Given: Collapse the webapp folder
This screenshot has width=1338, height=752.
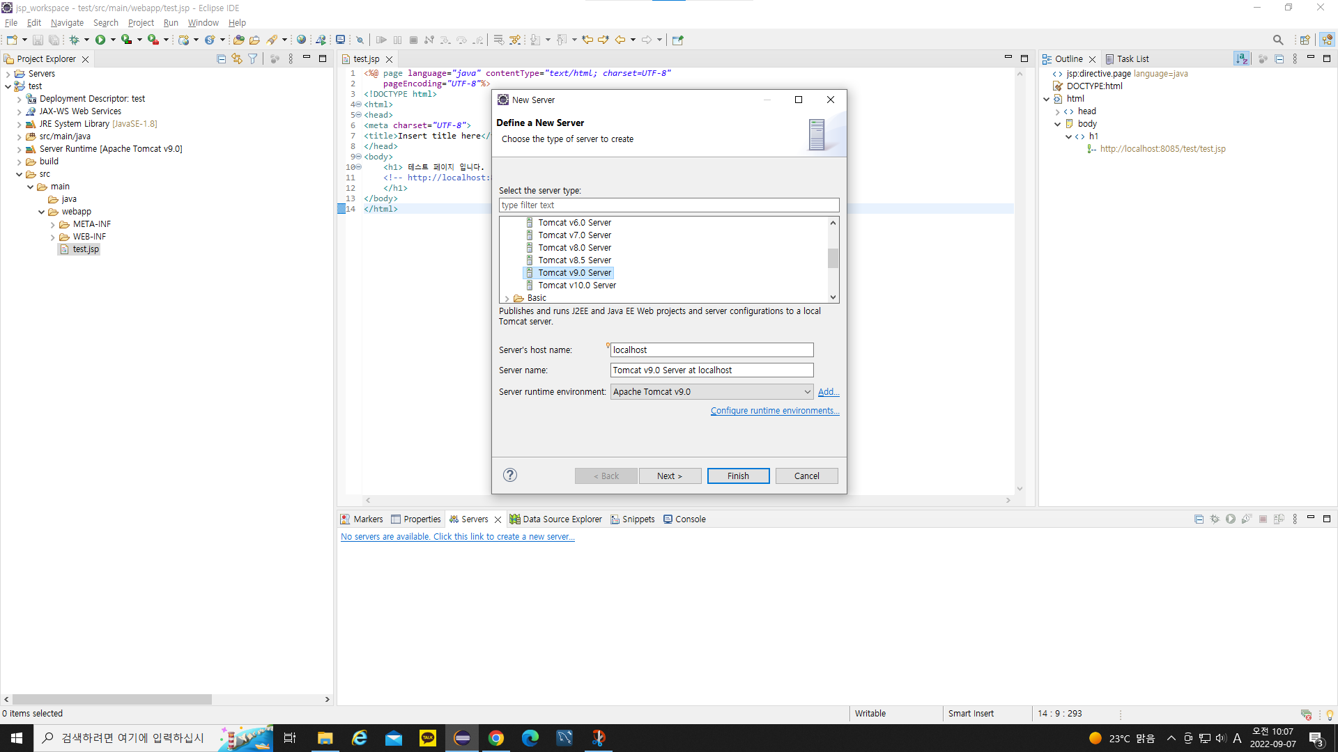Looking at the screenshot, I should (42, 212).
